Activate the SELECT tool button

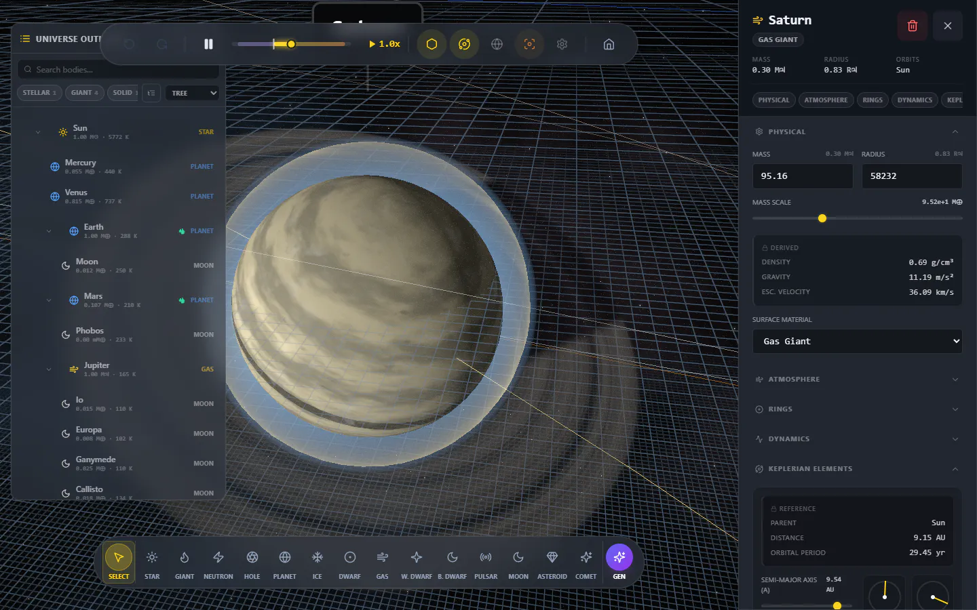[119, 563]
